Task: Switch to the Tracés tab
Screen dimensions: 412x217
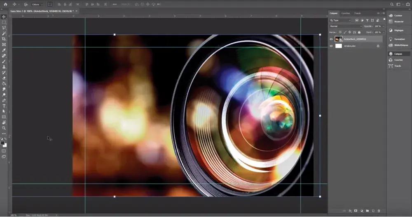Action: pyautogui.click(x=357, y=13)
